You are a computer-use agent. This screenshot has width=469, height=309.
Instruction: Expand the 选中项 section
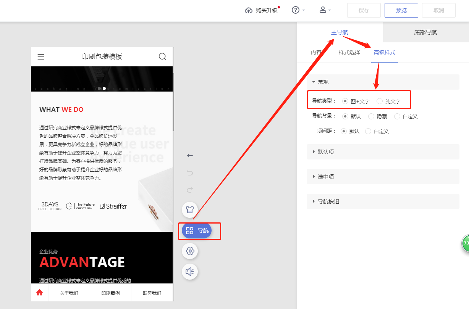(x=383, y=177)
